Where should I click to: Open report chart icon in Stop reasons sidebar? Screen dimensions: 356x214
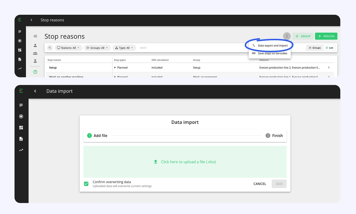coord(20,59)
